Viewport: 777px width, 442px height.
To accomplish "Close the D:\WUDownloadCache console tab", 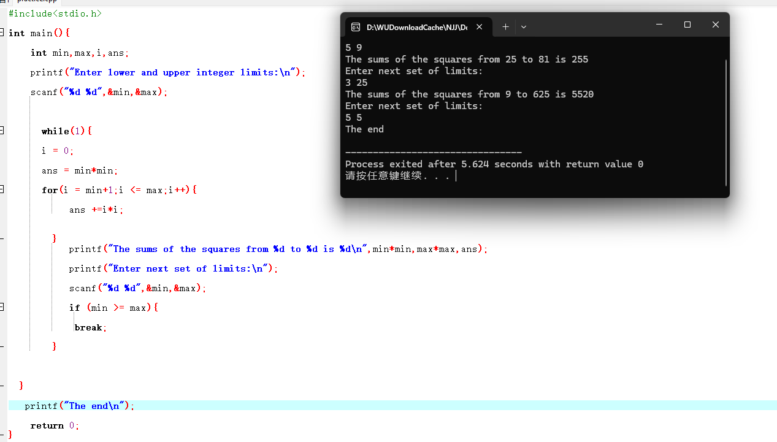I will (480, 27).
